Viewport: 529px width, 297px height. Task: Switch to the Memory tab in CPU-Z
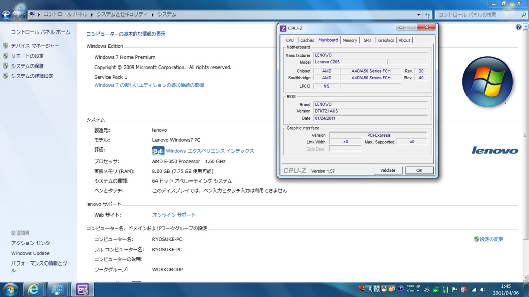click(350, 40)
